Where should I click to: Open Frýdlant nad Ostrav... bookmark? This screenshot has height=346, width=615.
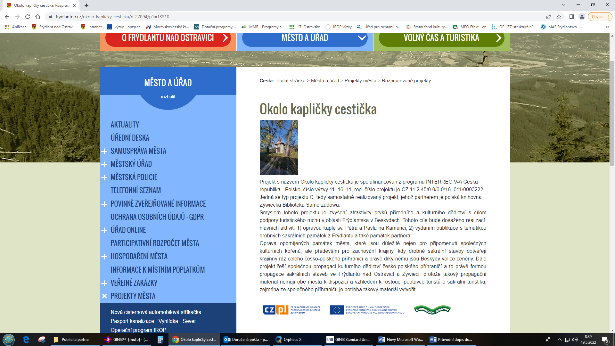pos(54,27)
